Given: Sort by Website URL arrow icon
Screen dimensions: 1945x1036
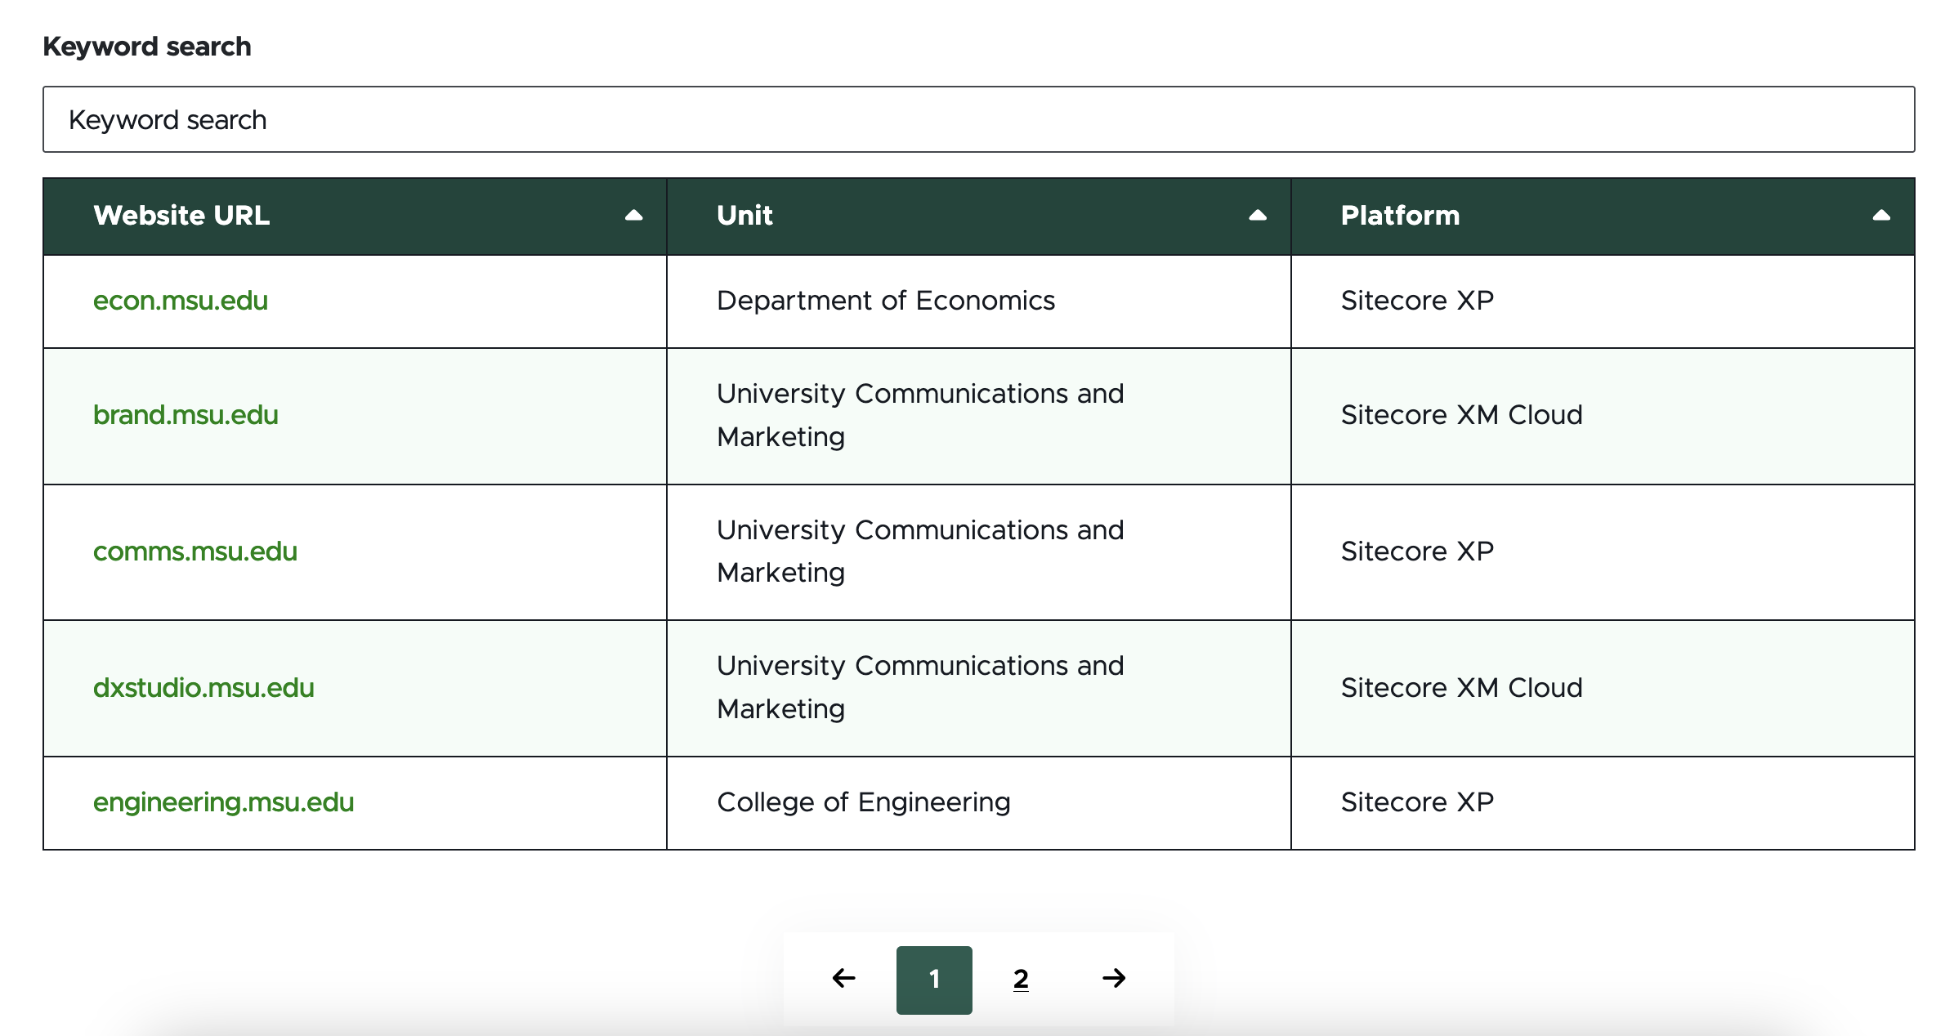Looking at the screenshot, I should [x=633, y=216].
